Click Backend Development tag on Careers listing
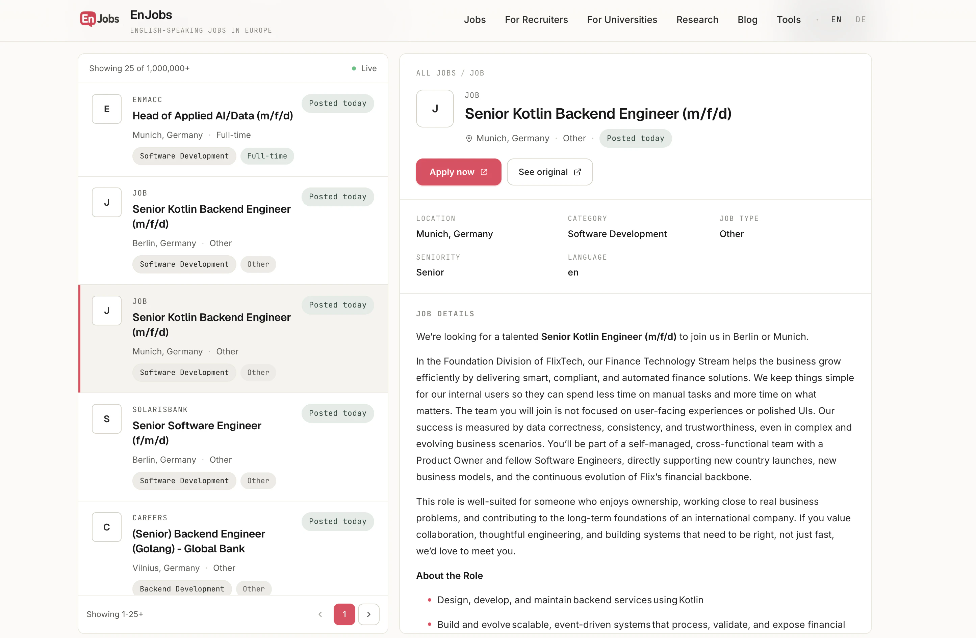The image size is (976, 638). [182, 589]
